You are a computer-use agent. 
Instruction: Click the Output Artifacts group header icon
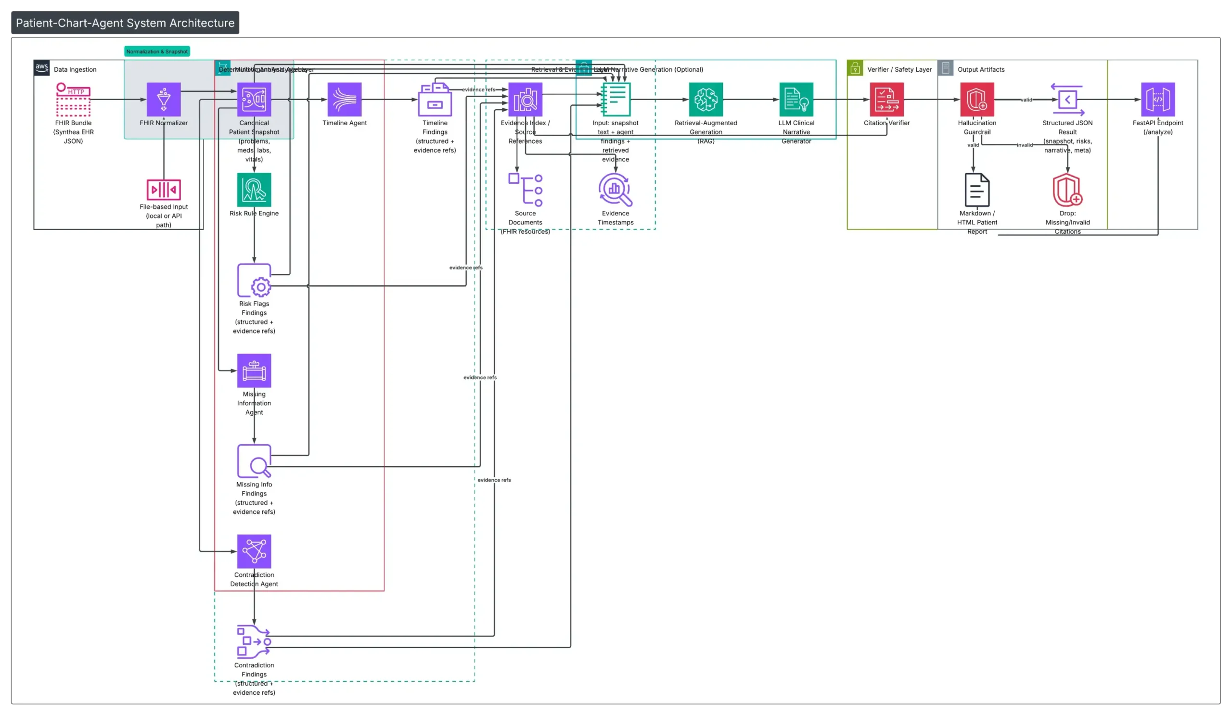click(x=945, y=68)
